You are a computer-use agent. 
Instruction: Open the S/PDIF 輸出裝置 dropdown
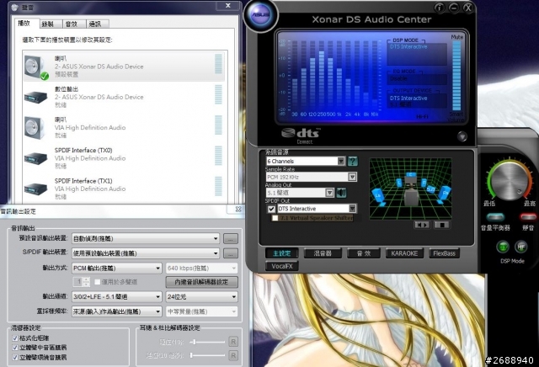tap(146, 253)
